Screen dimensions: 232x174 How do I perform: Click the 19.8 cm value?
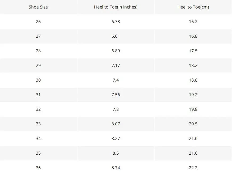[x=193, y=109]
